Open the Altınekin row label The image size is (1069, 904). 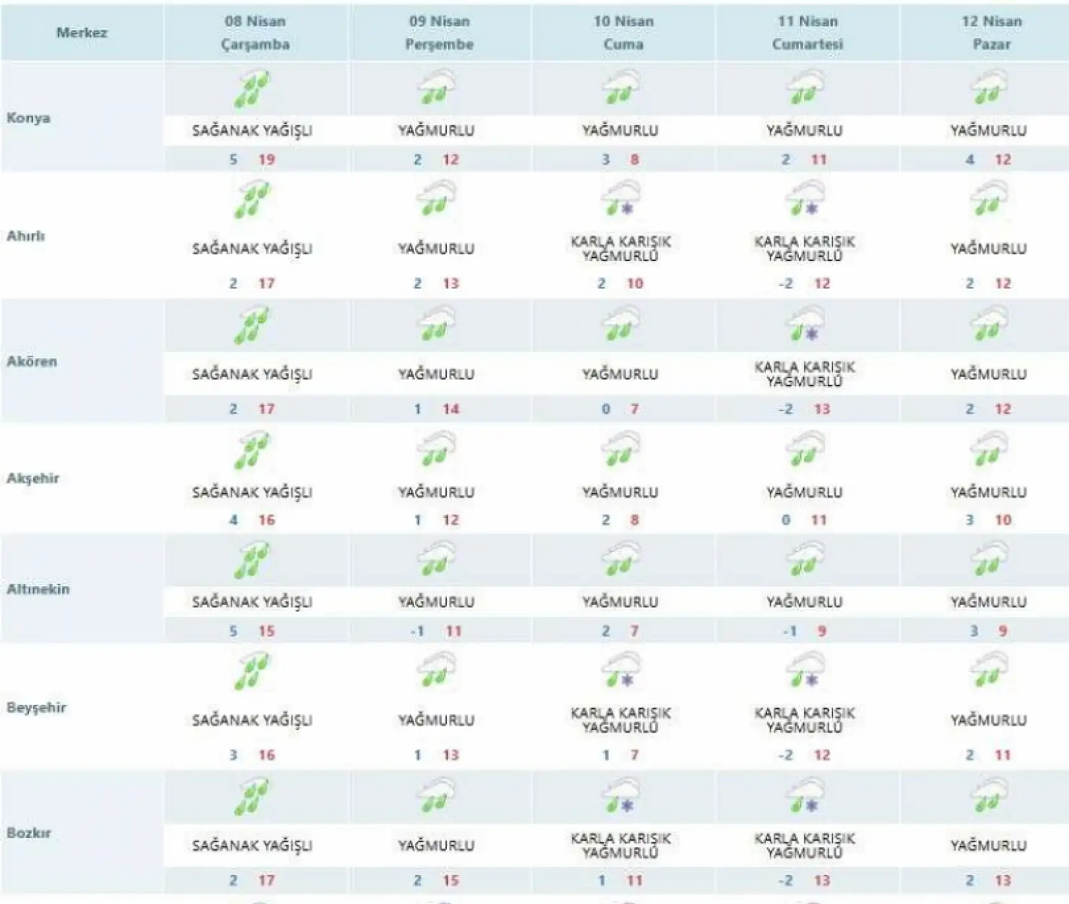pos(38,589)
